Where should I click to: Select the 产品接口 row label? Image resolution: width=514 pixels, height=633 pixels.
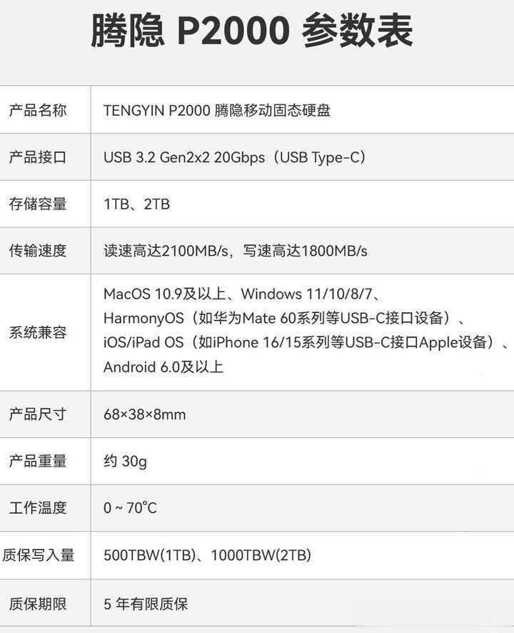pos(38,157)
